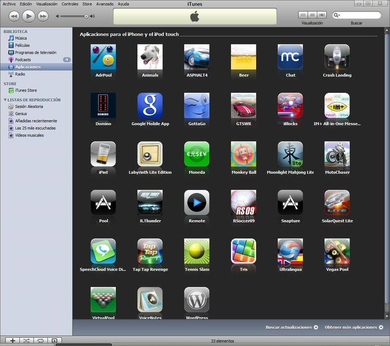Select the Crash Landing app icon
This screenshot has height=346, width=390.
(337, 57)
